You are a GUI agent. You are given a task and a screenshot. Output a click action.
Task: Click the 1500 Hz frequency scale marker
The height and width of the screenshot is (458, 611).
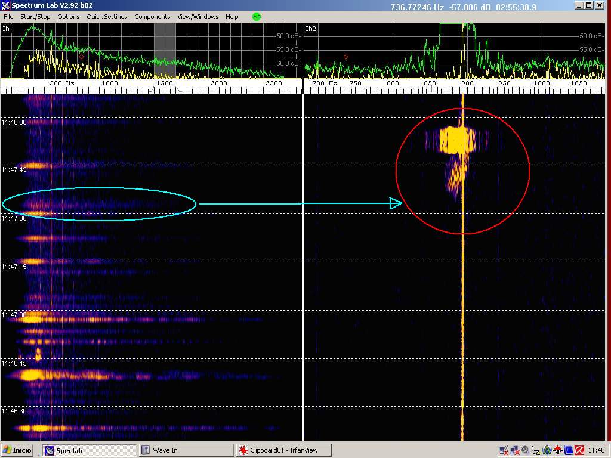pyautogui.click(x=164, y=83)
